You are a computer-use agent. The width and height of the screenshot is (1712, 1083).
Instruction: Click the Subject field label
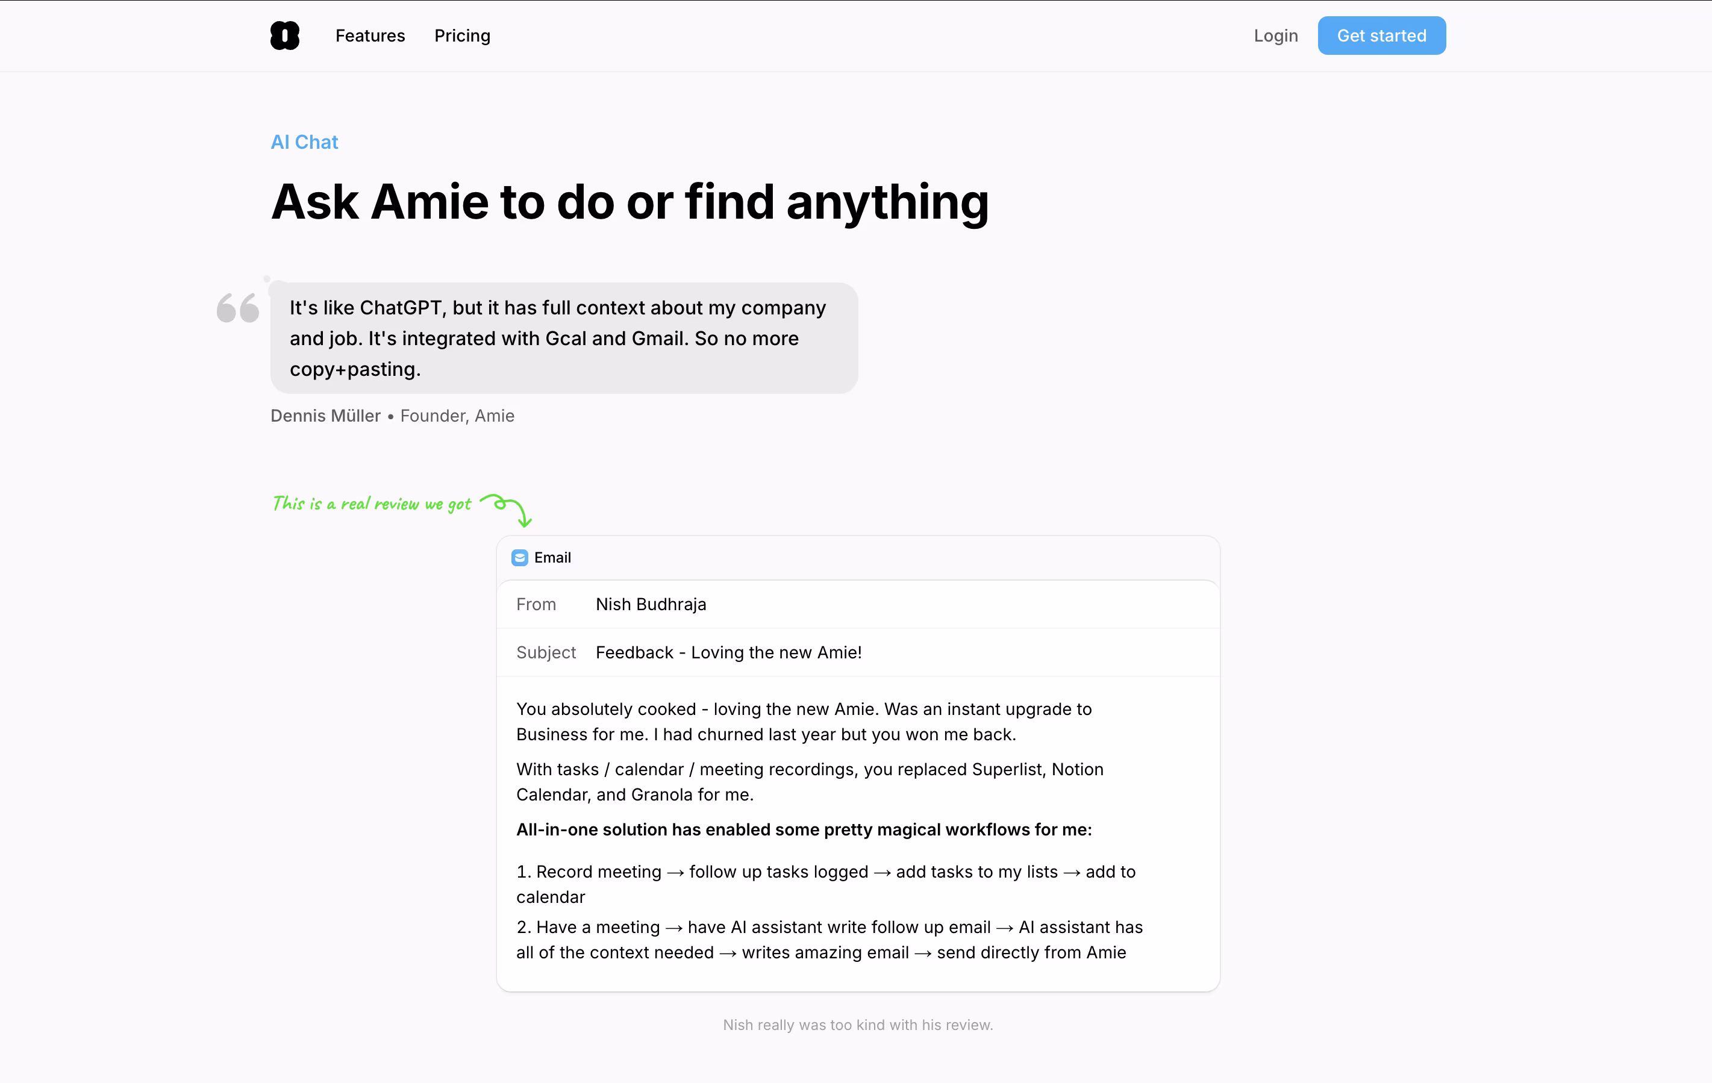coord(546,653)
